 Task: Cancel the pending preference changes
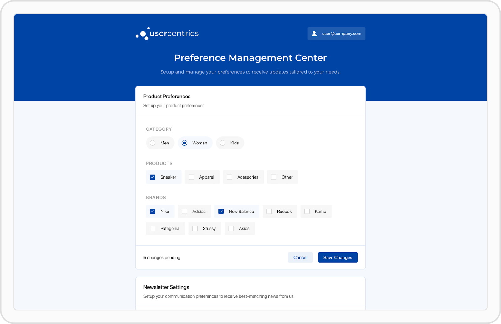[300, 257]
